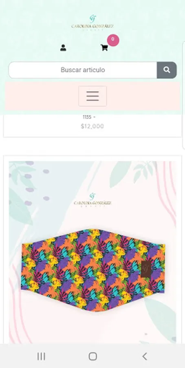Open product 1135 title link
185x368 pixels.
pos(89,117)
